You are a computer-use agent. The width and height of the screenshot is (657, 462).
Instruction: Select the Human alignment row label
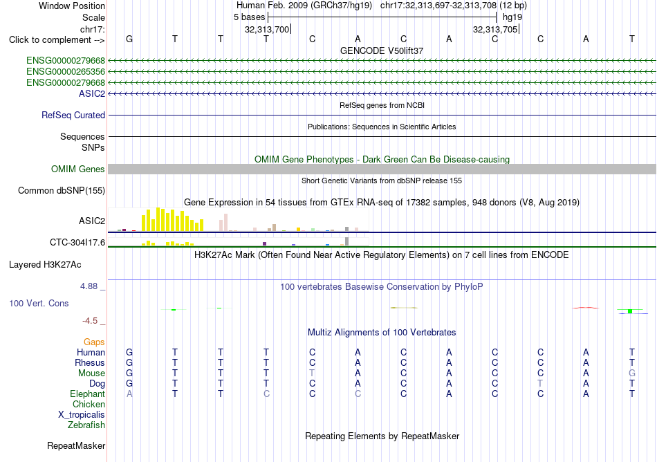pos(91,352)
